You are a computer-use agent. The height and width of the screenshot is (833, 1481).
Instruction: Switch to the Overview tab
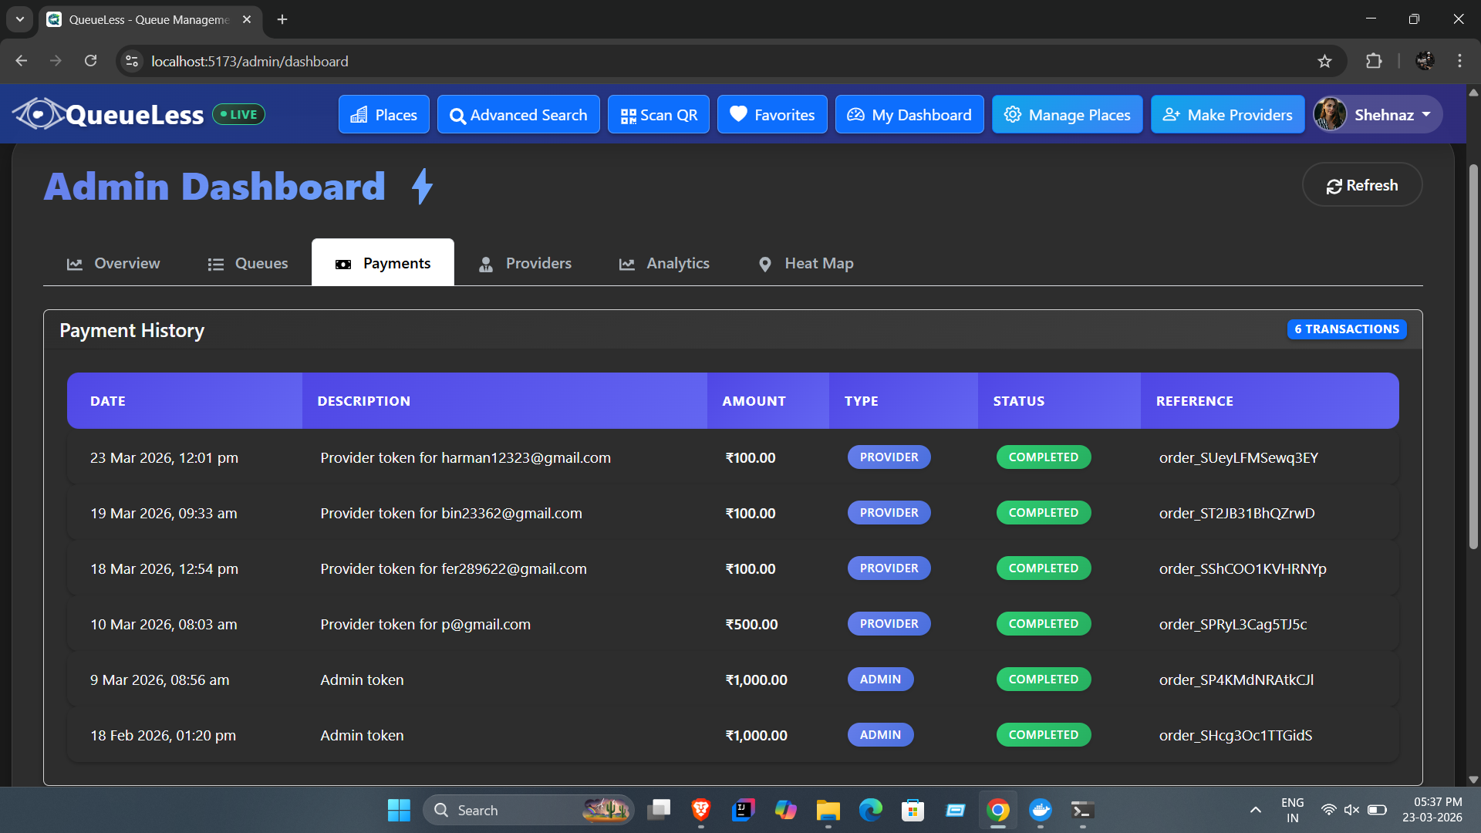coord(113,263)
